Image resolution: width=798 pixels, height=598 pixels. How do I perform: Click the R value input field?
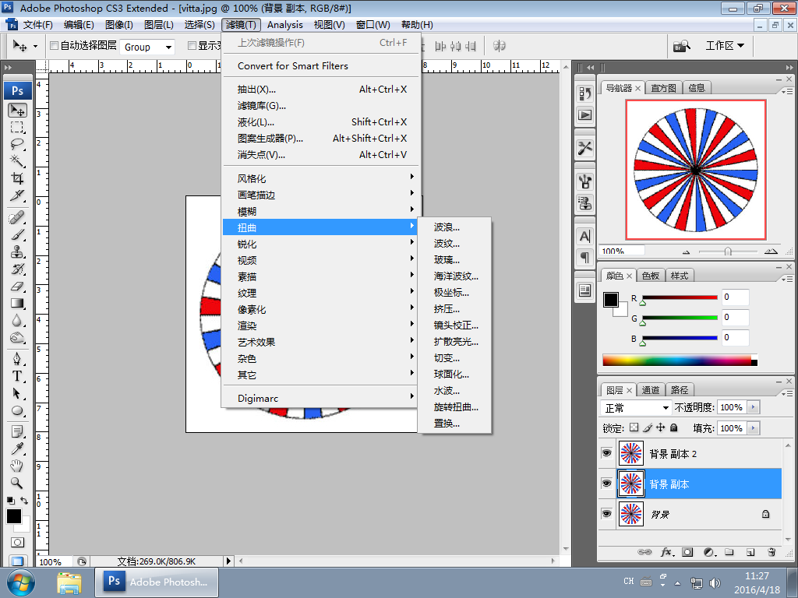click(736, 297)
